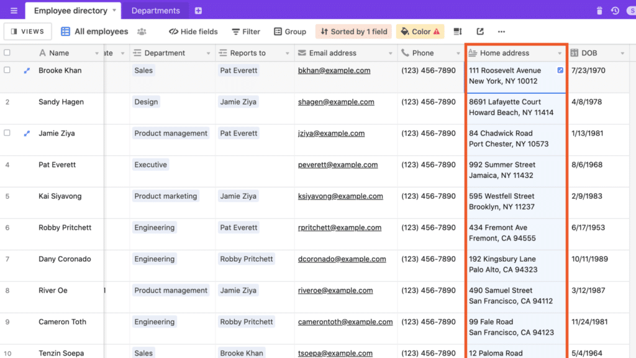Click the Phone field icon
Screen dimensions: 636x358
[405, 53]
